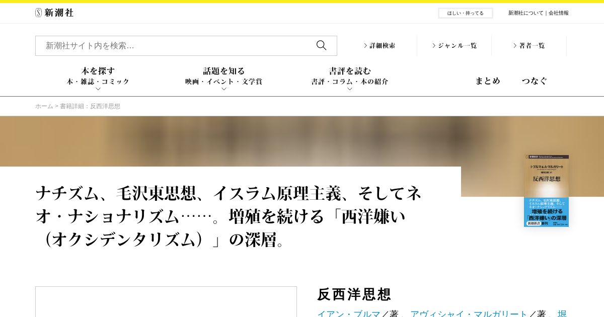
Task: Open the ジャンル一覧 text link
Action: 458,45
